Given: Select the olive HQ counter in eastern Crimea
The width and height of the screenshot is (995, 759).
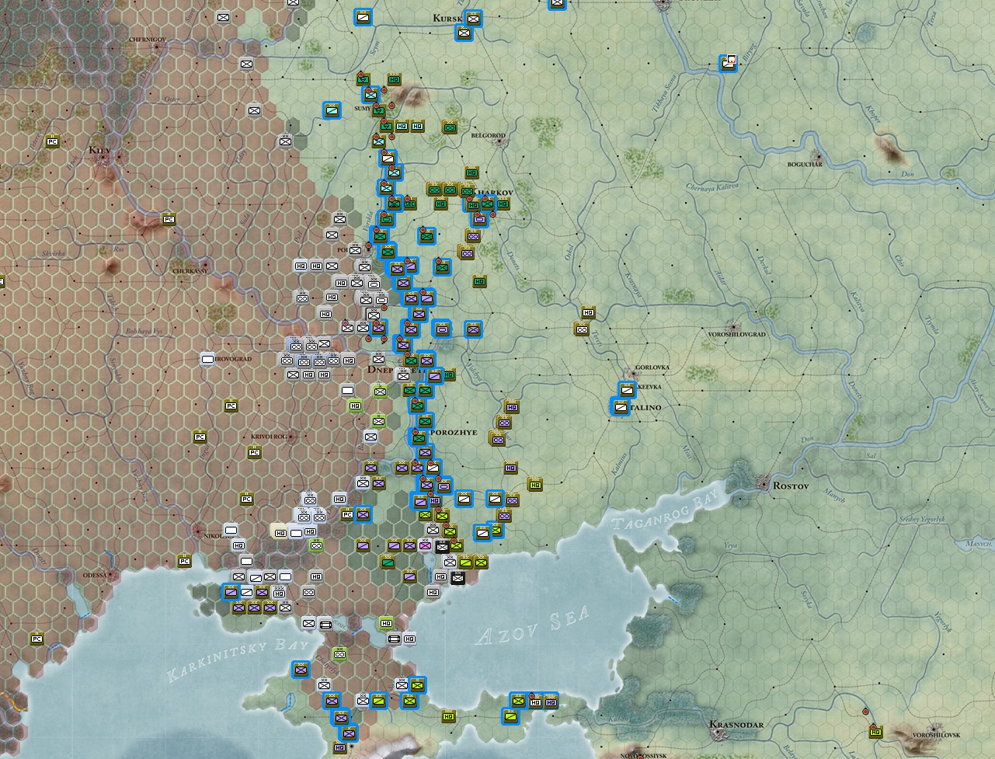Looking at the screenshot, I should 448,716.
